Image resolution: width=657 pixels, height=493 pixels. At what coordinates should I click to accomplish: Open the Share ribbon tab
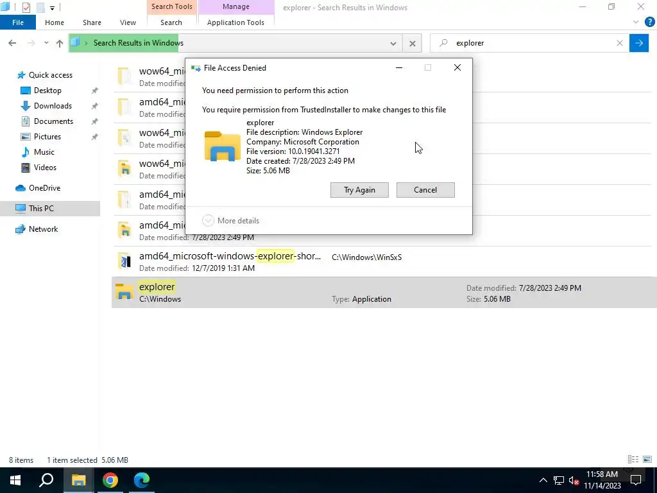[92, 22]
